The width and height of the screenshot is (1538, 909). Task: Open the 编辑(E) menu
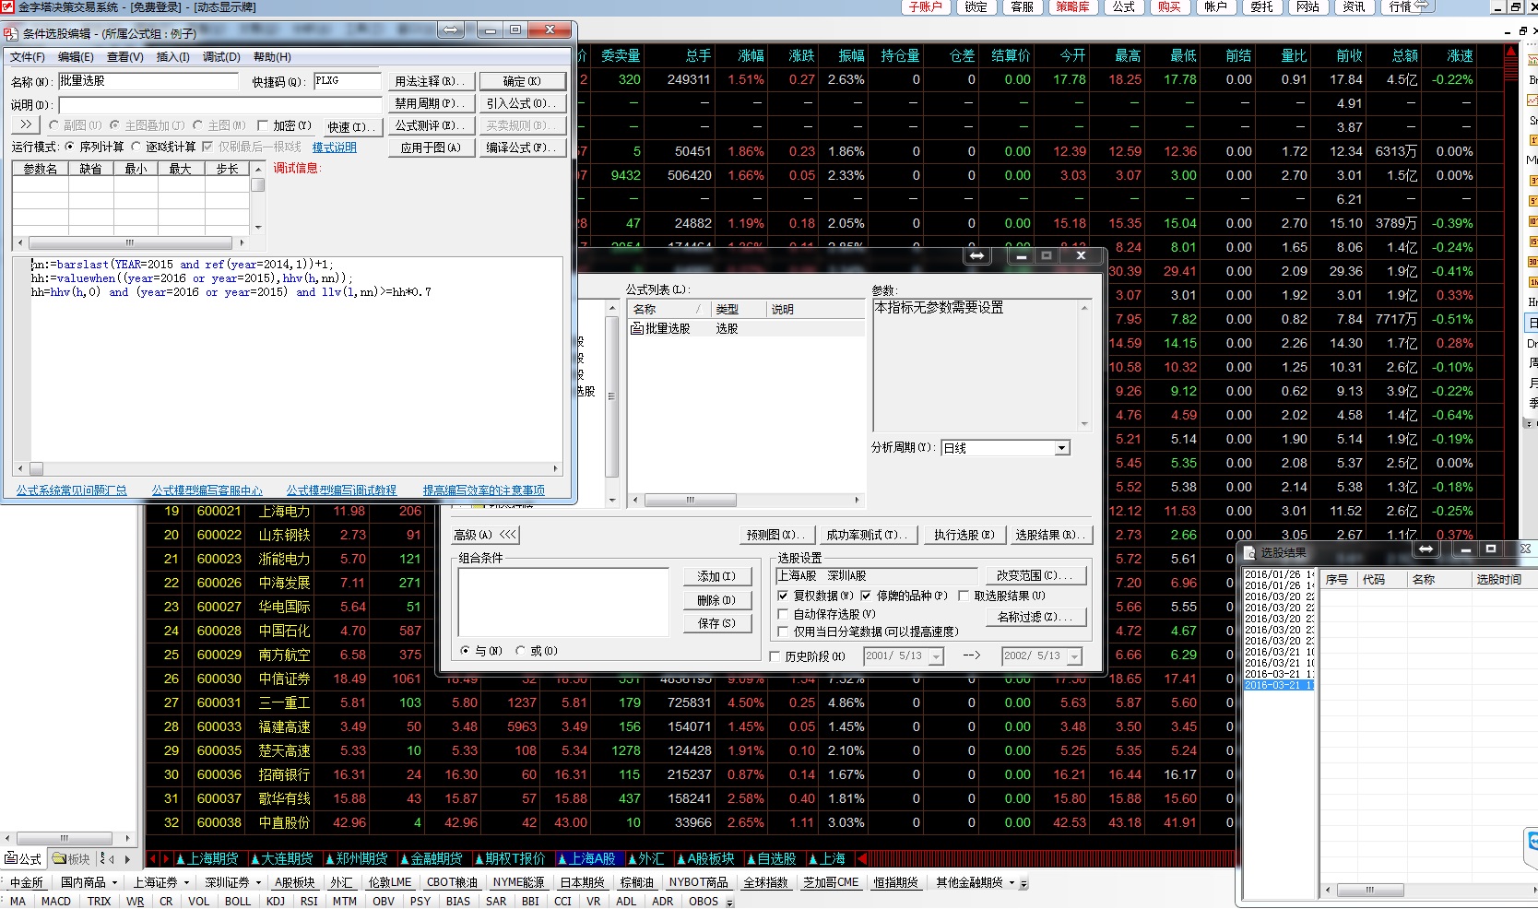point(77,57)
